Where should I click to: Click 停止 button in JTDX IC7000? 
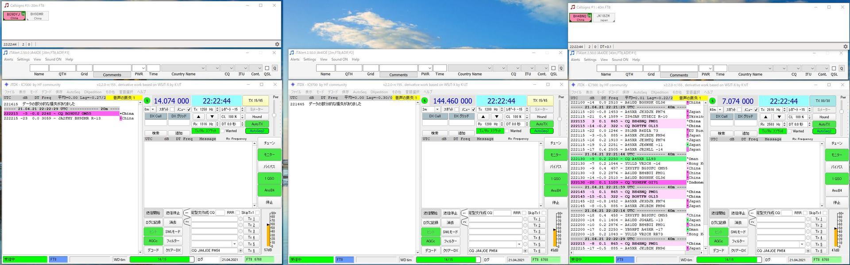(x=269, y=202)
